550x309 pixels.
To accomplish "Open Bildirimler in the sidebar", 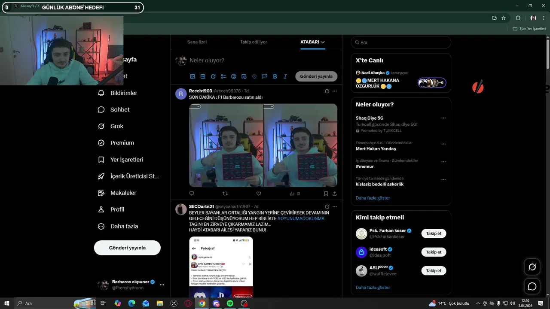I will pyautogui.click(x=118, y=93).
